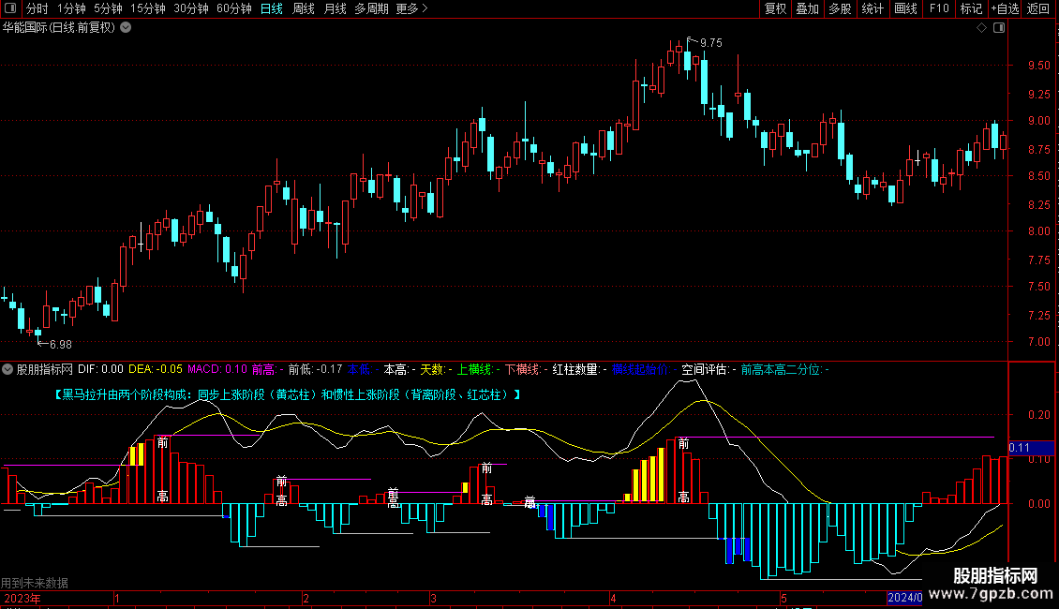1059x609 pixels.
Task: Click the diamond icon in main chart corner
Action: pyautogui.click(x=981, y=28)
